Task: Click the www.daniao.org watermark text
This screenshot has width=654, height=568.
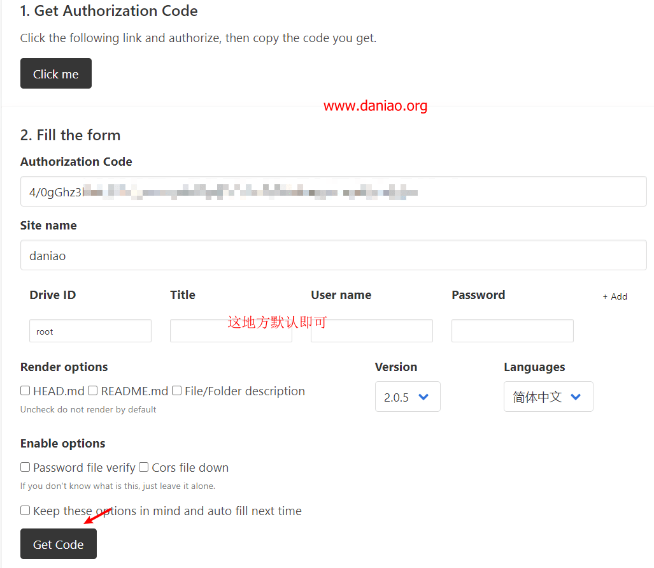Action: coord(375,106)
